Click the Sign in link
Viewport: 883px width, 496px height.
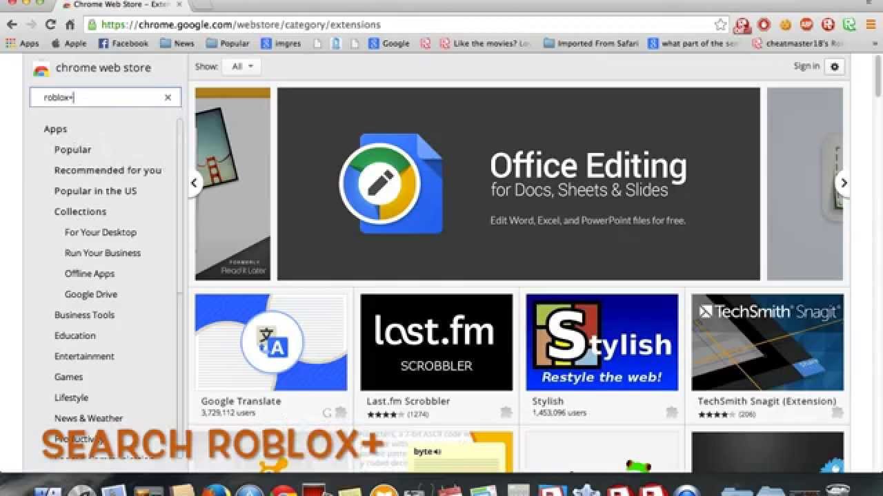coord(806,66)
